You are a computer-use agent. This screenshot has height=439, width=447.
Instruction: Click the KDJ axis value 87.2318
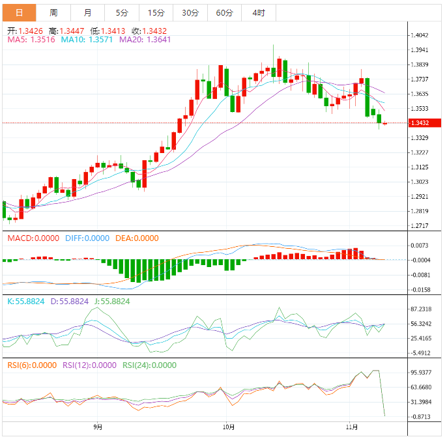click(421, 309)
